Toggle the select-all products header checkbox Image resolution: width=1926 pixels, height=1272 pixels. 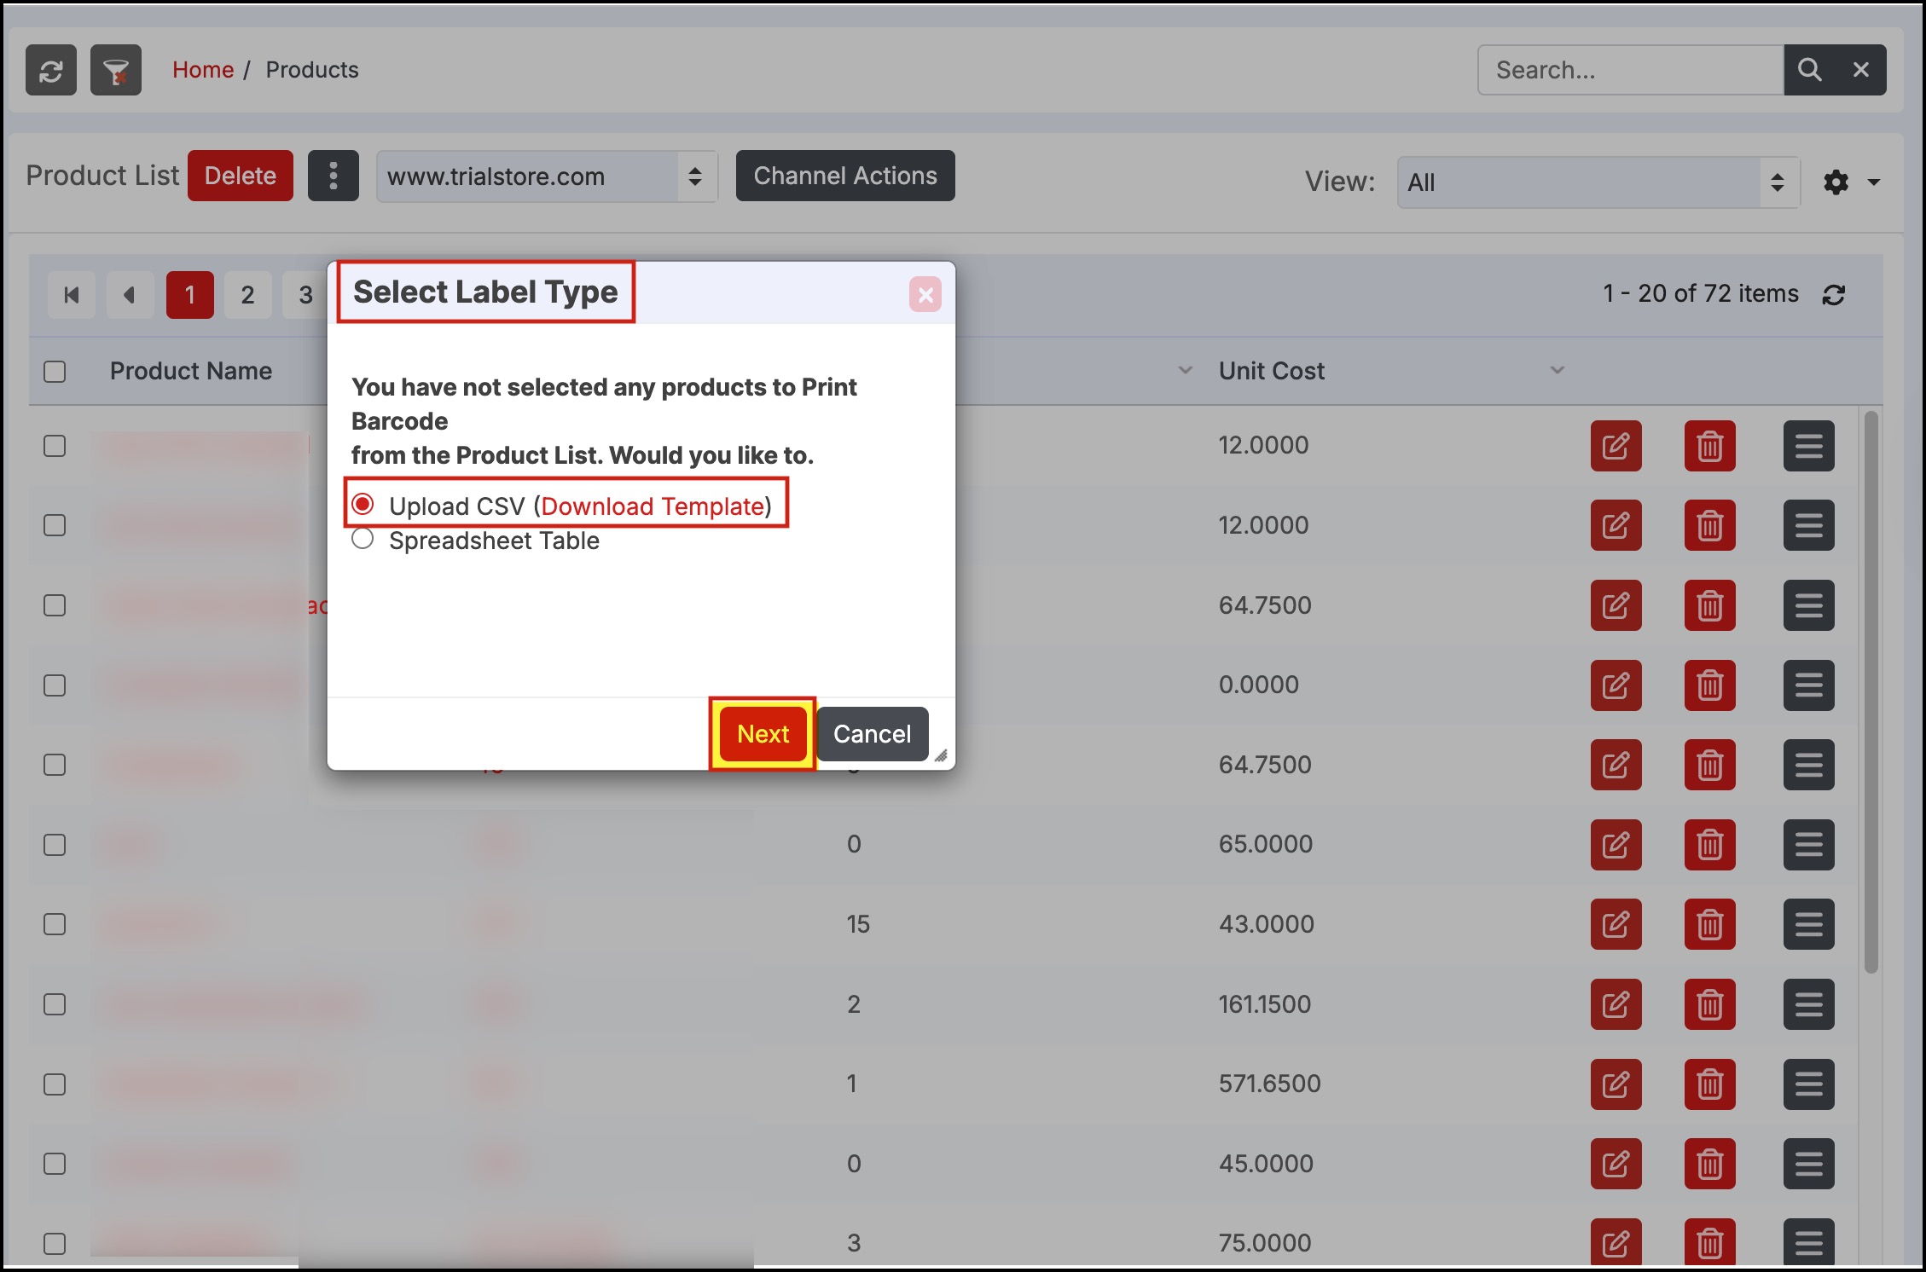[x=55, y=372]
